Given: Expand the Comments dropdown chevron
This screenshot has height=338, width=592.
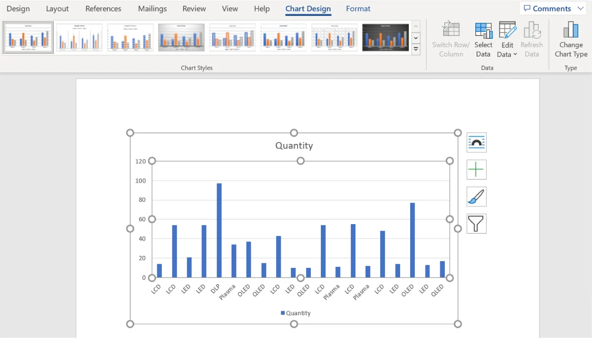Looking at the screenshot, I should [581, 8].
